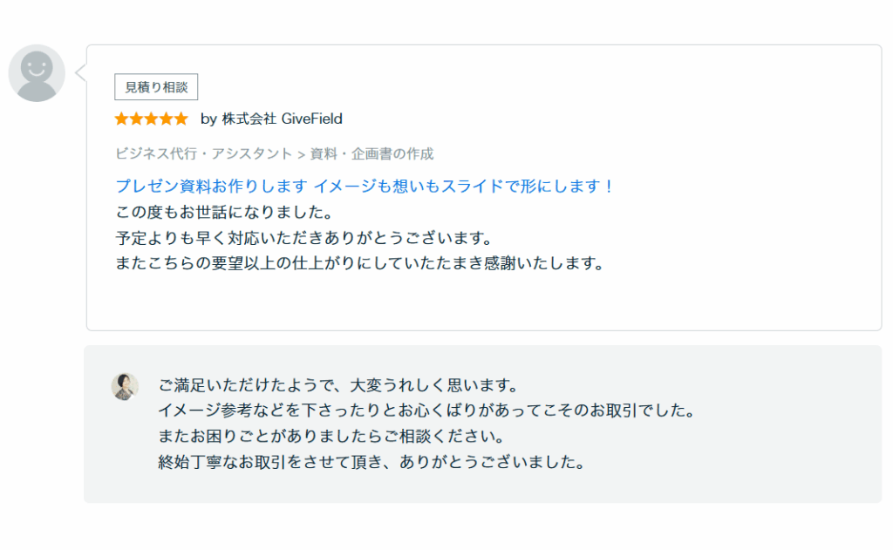
Task: Open reviewer name 株式会社 GiveField
Action: click(x=282, y=119)
